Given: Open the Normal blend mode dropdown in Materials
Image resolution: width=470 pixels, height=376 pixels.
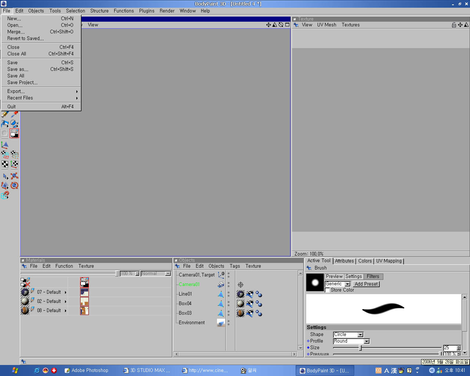Looking at the screenshot, I should click(x=156, y=274).
